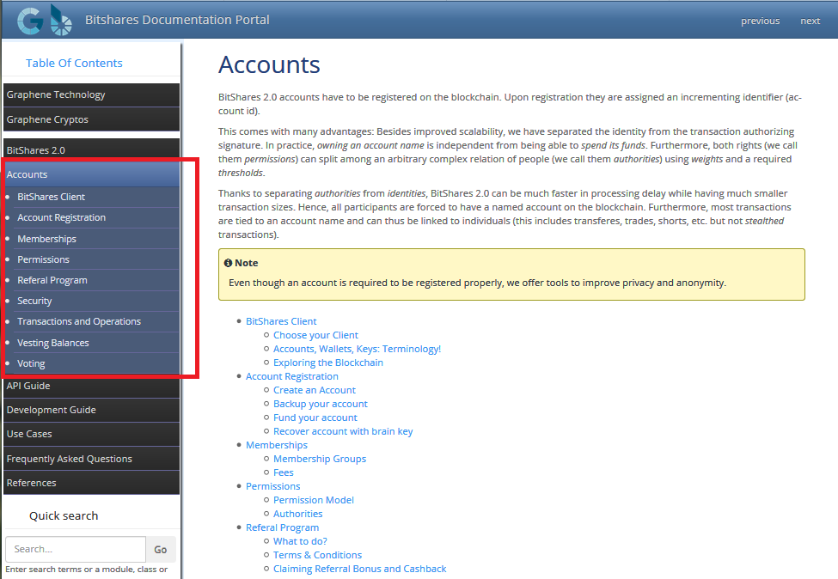The image size is (838, 579).
Task: Open Table Of Contents heading link
Action: (74, 63)
